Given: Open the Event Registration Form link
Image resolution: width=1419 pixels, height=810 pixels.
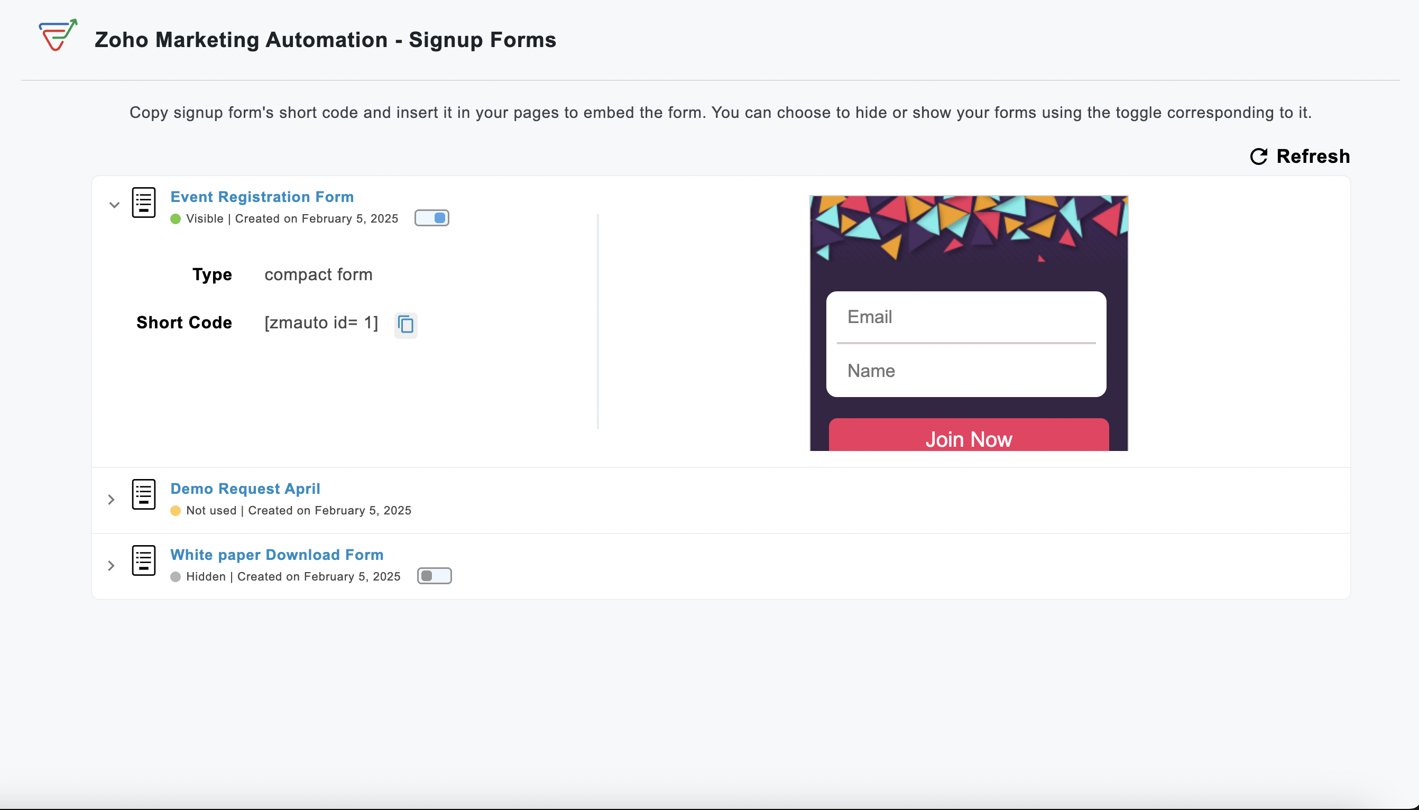Looking at the screenshot, I should tap(262, 197).
